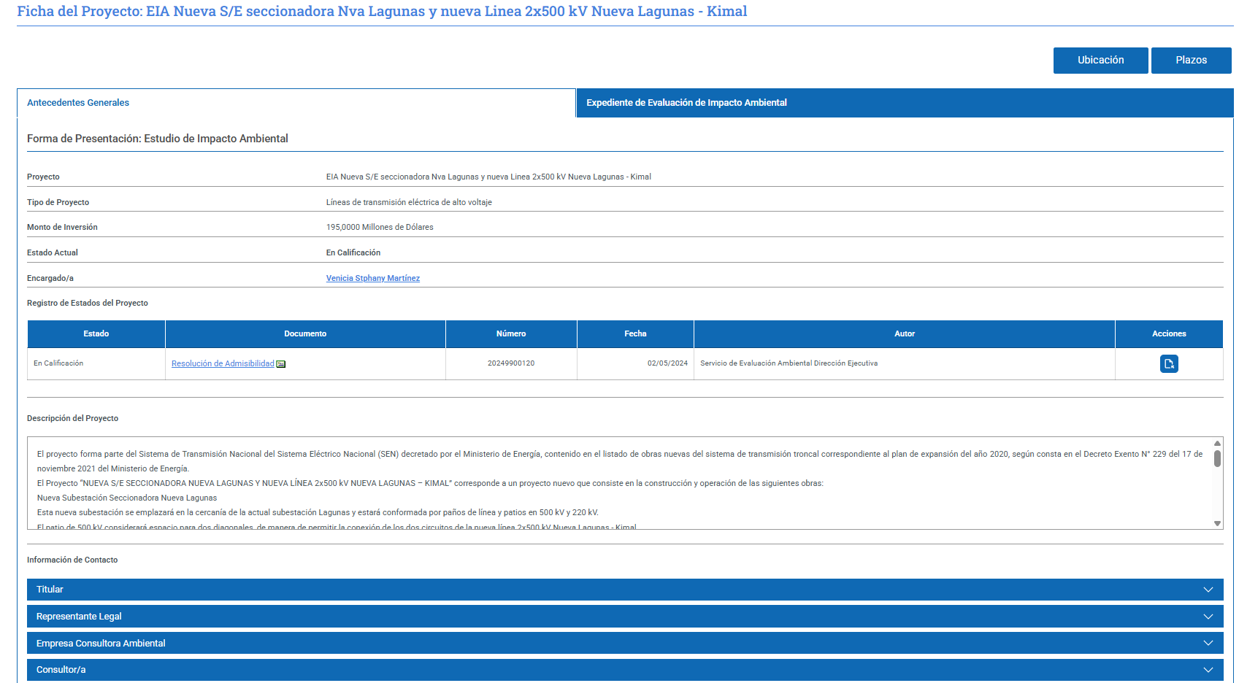Click the Fecha column header
The width and height of the screenshot is (1239, 683).
(x=635, y=333)
